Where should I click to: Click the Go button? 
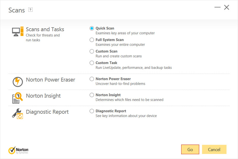[190, 149]
